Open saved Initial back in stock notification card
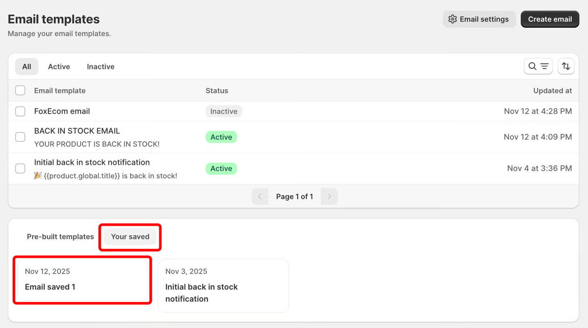The width and height of the screenshot is (588, 328). [223, 285]
